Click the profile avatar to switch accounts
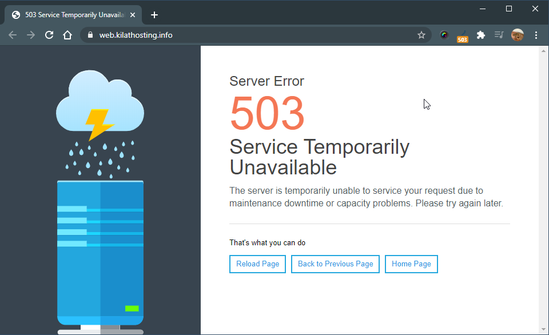Screen dimensions: 549x335 coord(518,35)
